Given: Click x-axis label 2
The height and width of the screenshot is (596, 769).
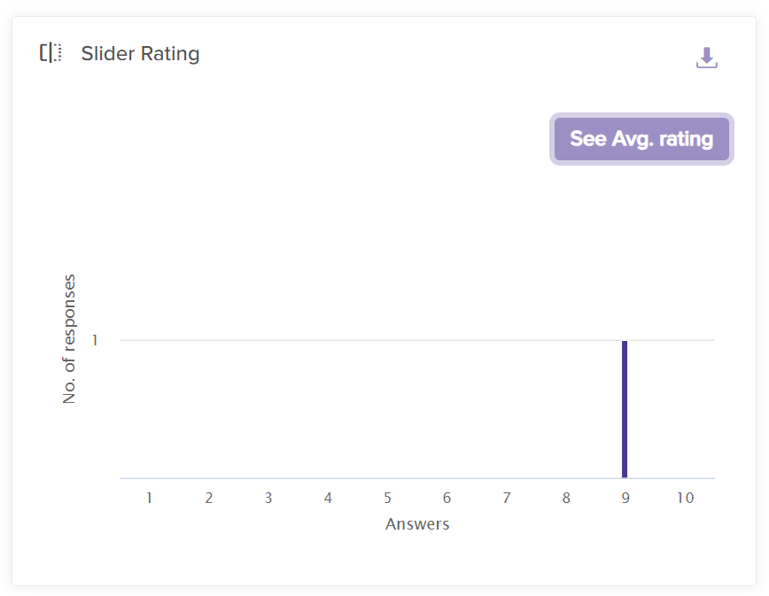Looking at the screenshot, I should point(209,498).
